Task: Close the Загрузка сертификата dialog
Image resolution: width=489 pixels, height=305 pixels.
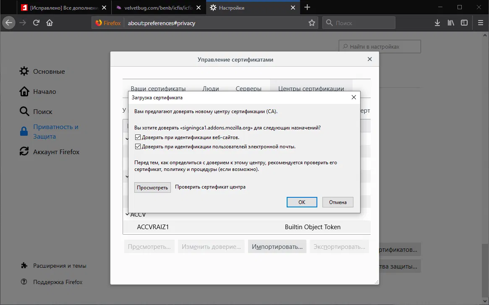Action: [354, 98]
